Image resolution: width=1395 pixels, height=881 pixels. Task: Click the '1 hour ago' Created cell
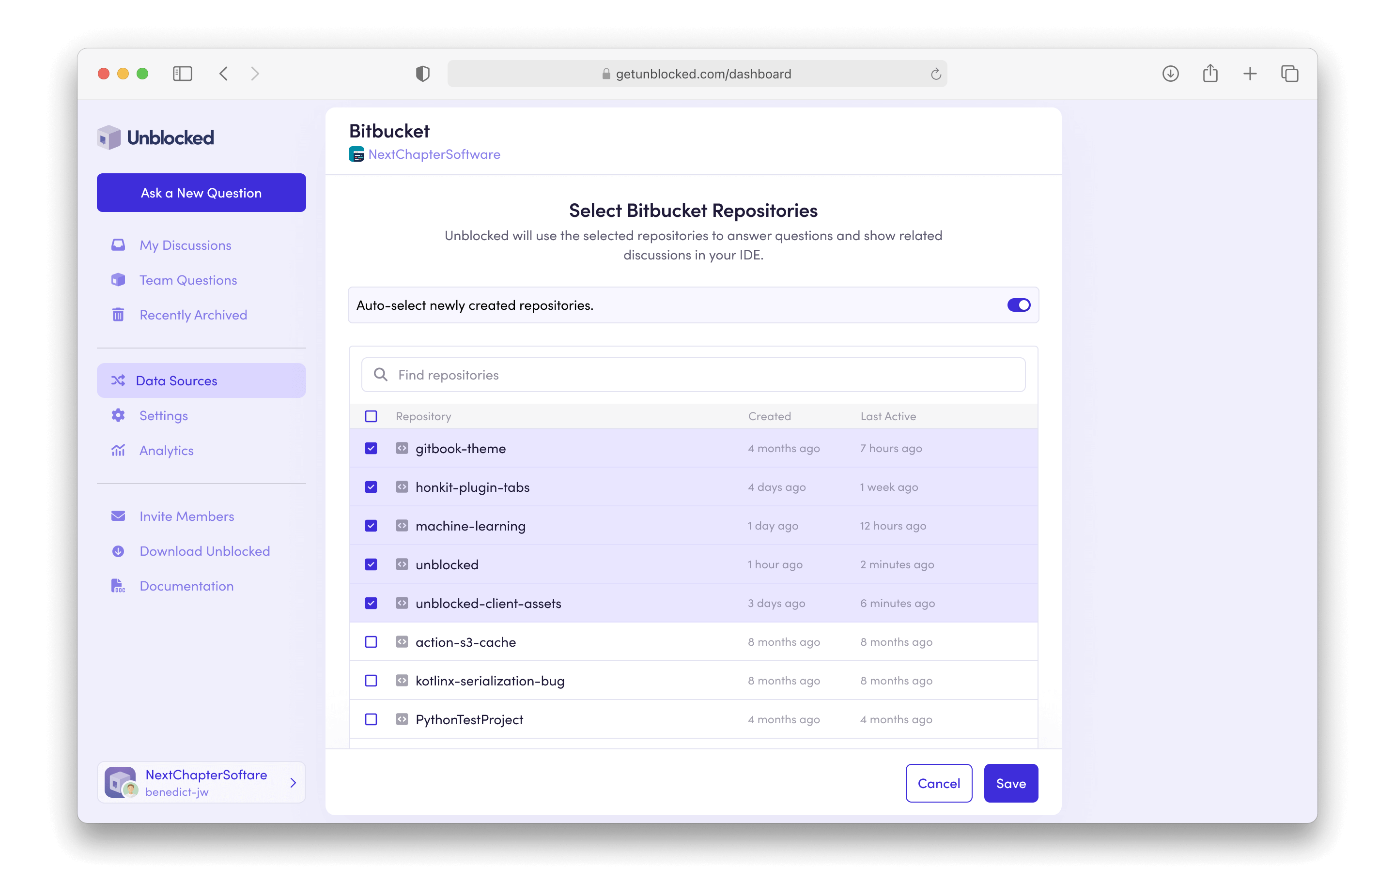(775, 564)
